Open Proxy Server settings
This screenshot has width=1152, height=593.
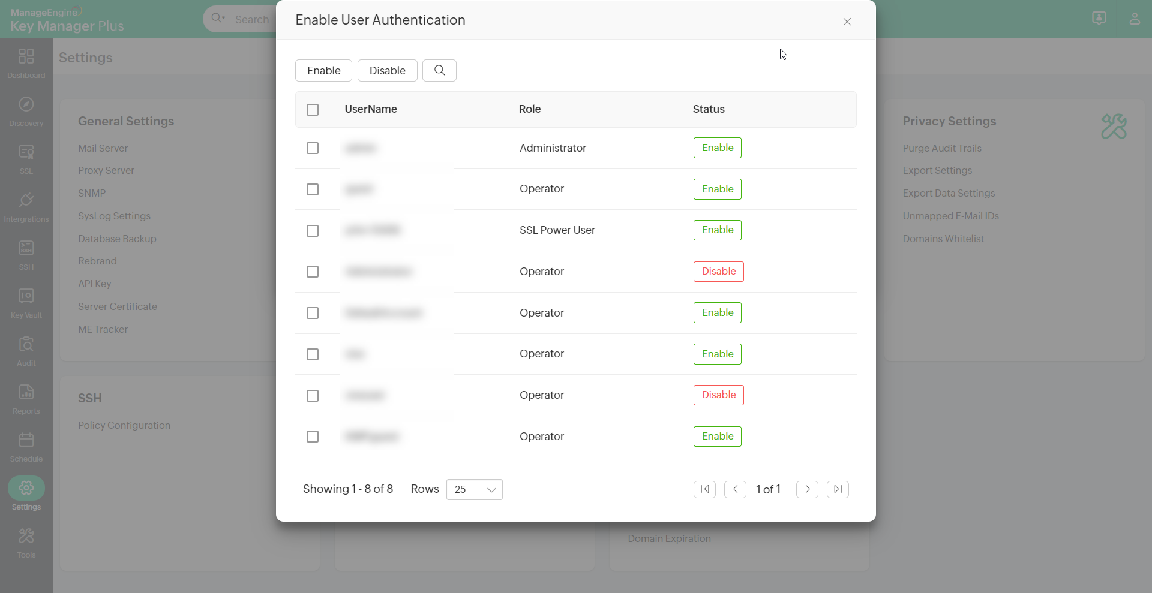pos(106,170)
